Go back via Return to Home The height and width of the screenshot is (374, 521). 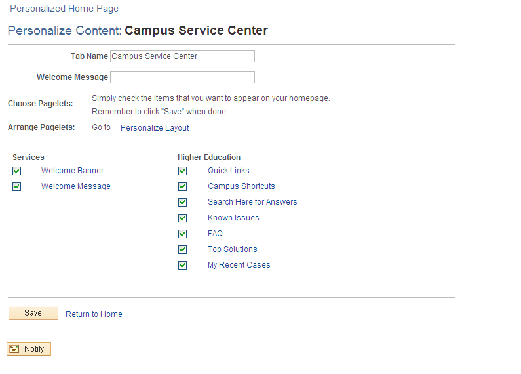94,314
